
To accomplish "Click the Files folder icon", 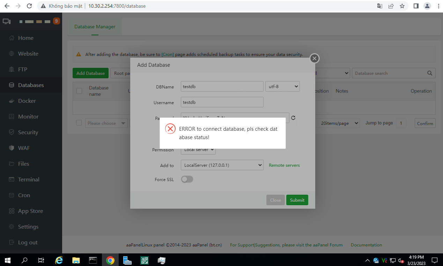I will [x=12, y=164].
